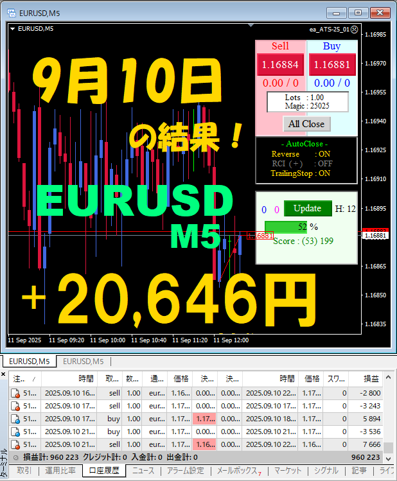Click the ea_ATS-25_01 sad face icon
Image resolution: width=397 pixels, height=481 pixels.
pos(355,30)
